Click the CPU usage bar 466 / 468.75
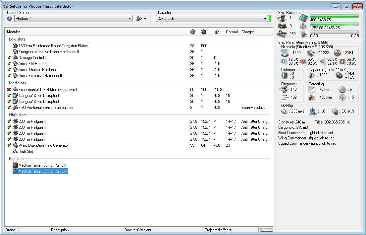The image size is (366, 235). pyautogui.click(x=334, y=16)
